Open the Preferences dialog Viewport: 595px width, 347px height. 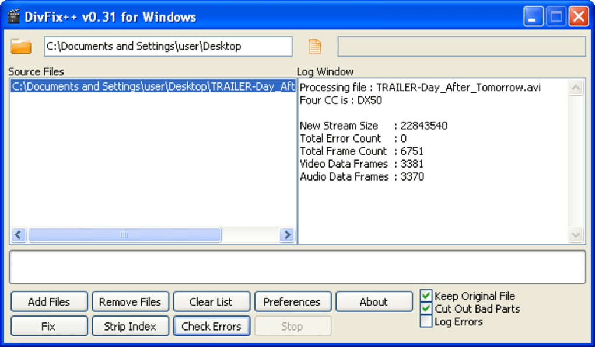pyautogui.click(x=293, y=302)
